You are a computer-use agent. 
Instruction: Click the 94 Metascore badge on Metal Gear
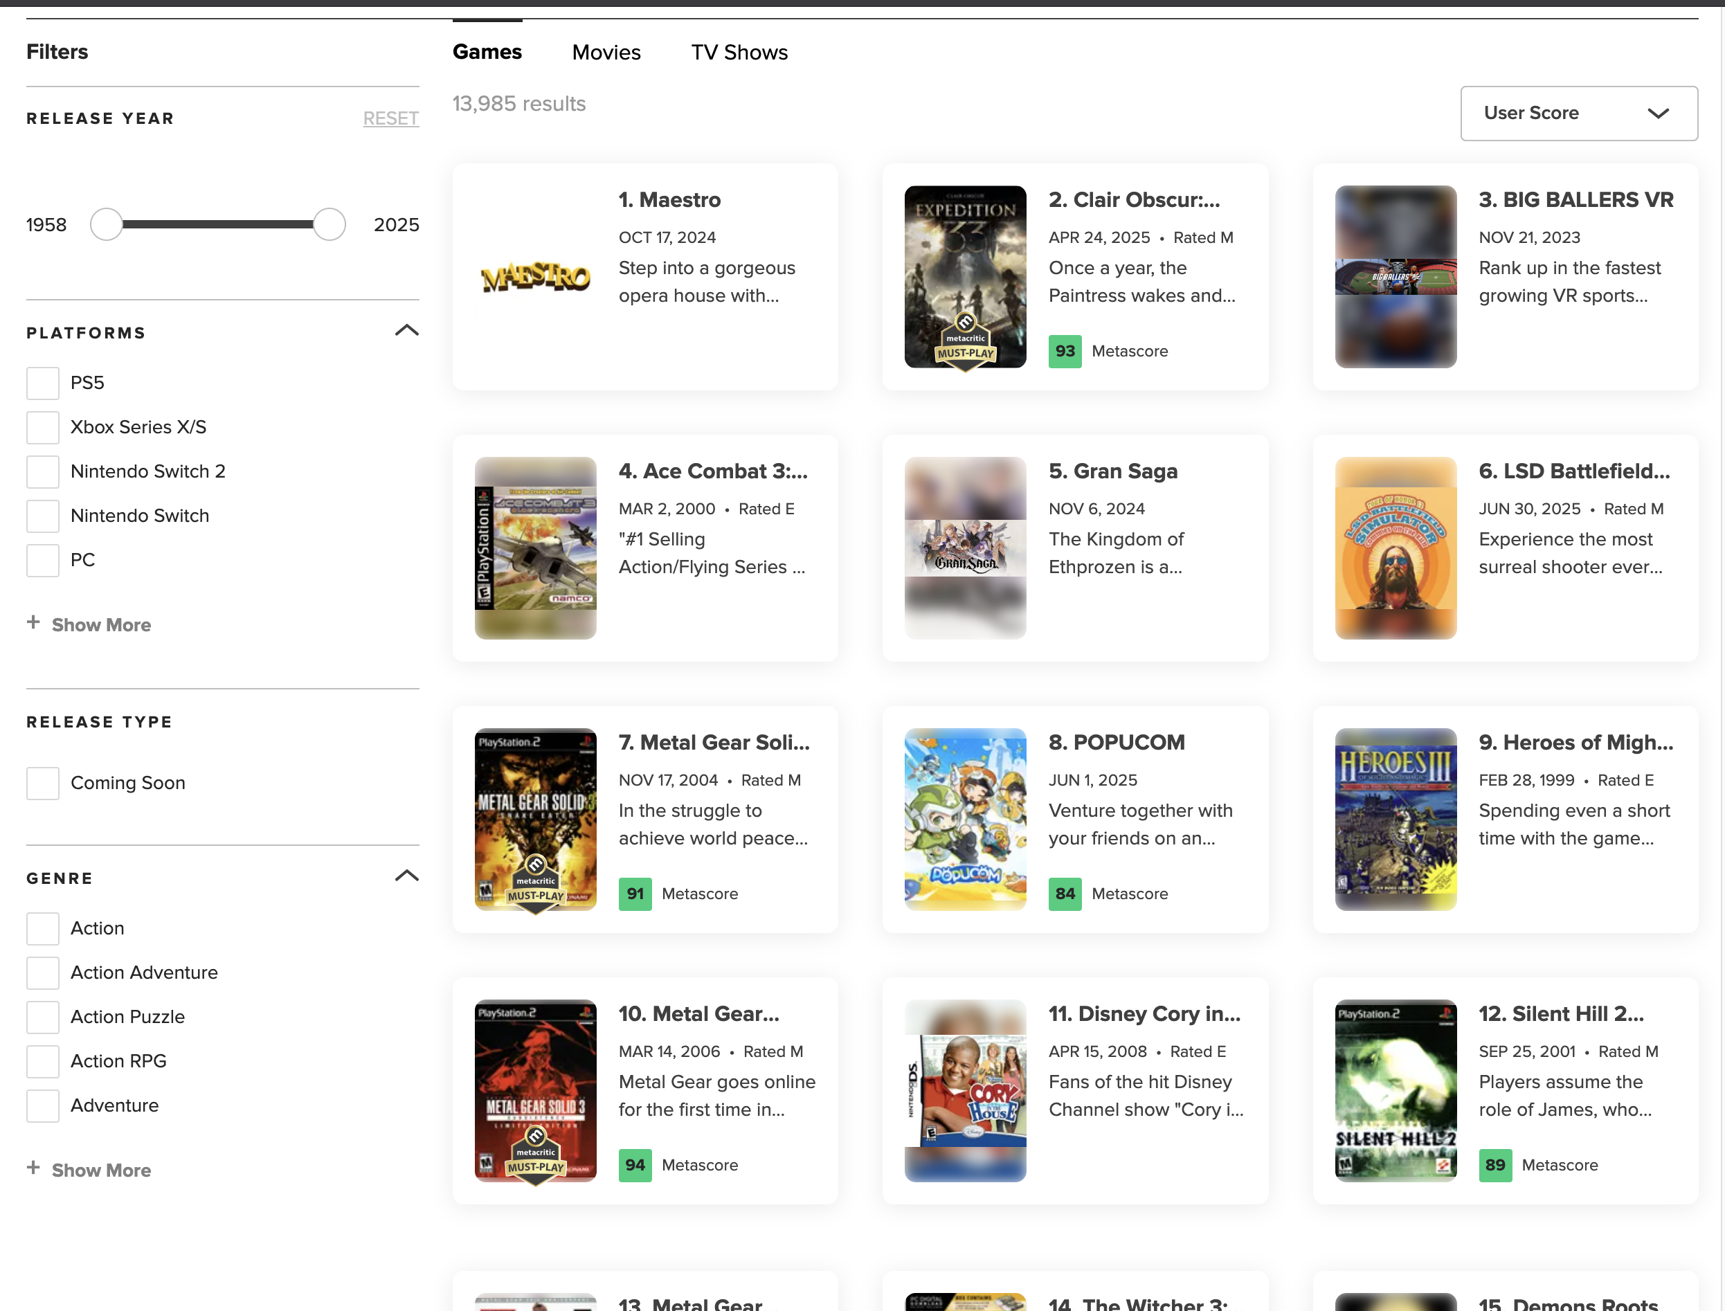point(635,1166)
